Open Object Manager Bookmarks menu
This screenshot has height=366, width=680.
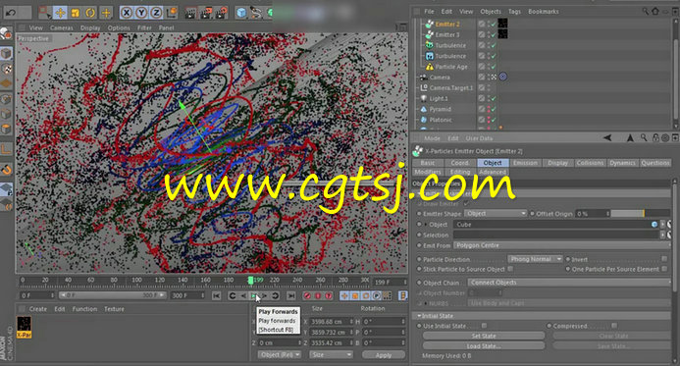tap(543, 11)
